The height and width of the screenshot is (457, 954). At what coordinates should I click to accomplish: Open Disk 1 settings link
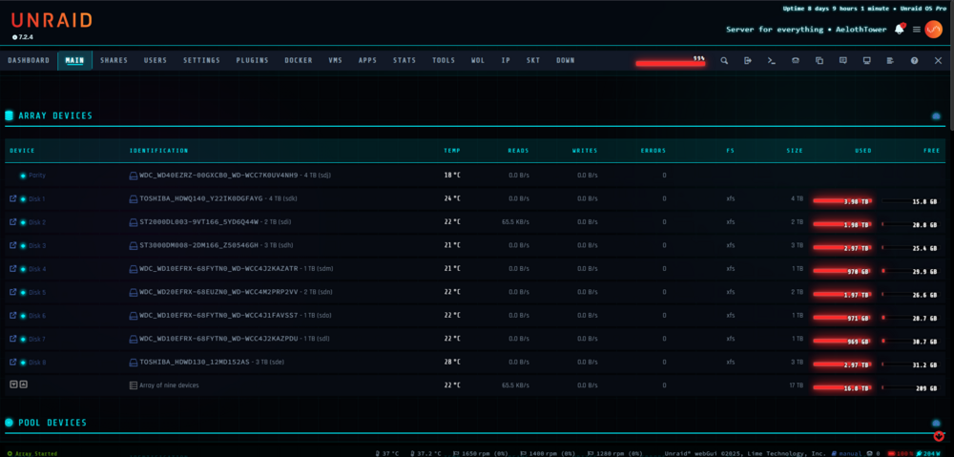(36, 199)
